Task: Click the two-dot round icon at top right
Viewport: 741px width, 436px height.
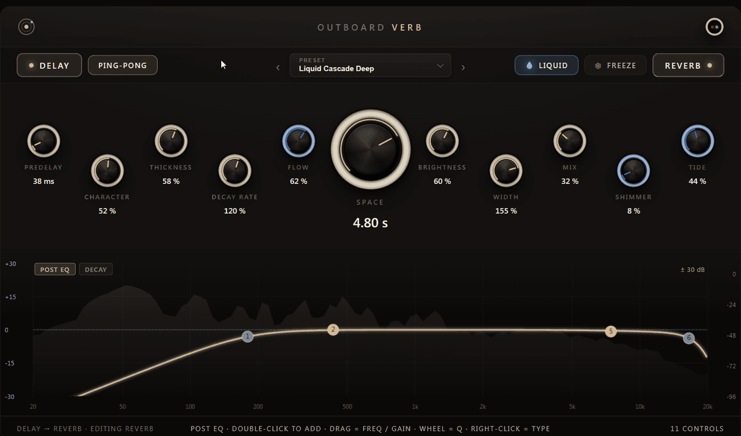Action: pos(715,26)
